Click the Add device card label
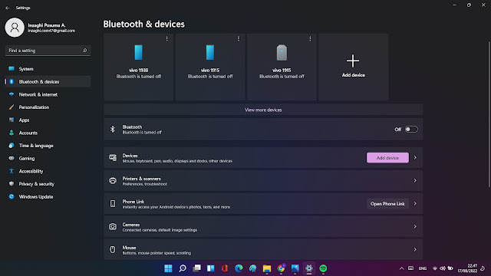This screenshot has width=491, height=276. click(353, 75)
